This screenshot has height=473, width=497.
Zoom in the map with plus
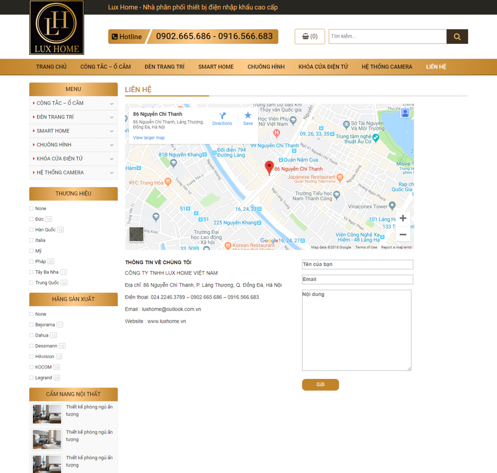pyautogui.click(x=403, y=218)
